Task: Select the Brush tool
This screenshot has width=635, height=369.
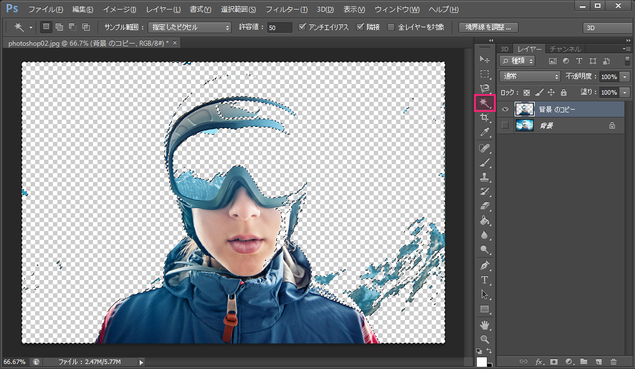Action: 484,163
